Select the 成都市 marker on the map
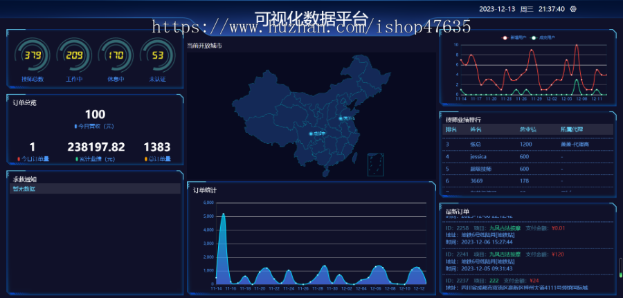 pos(311,133)
